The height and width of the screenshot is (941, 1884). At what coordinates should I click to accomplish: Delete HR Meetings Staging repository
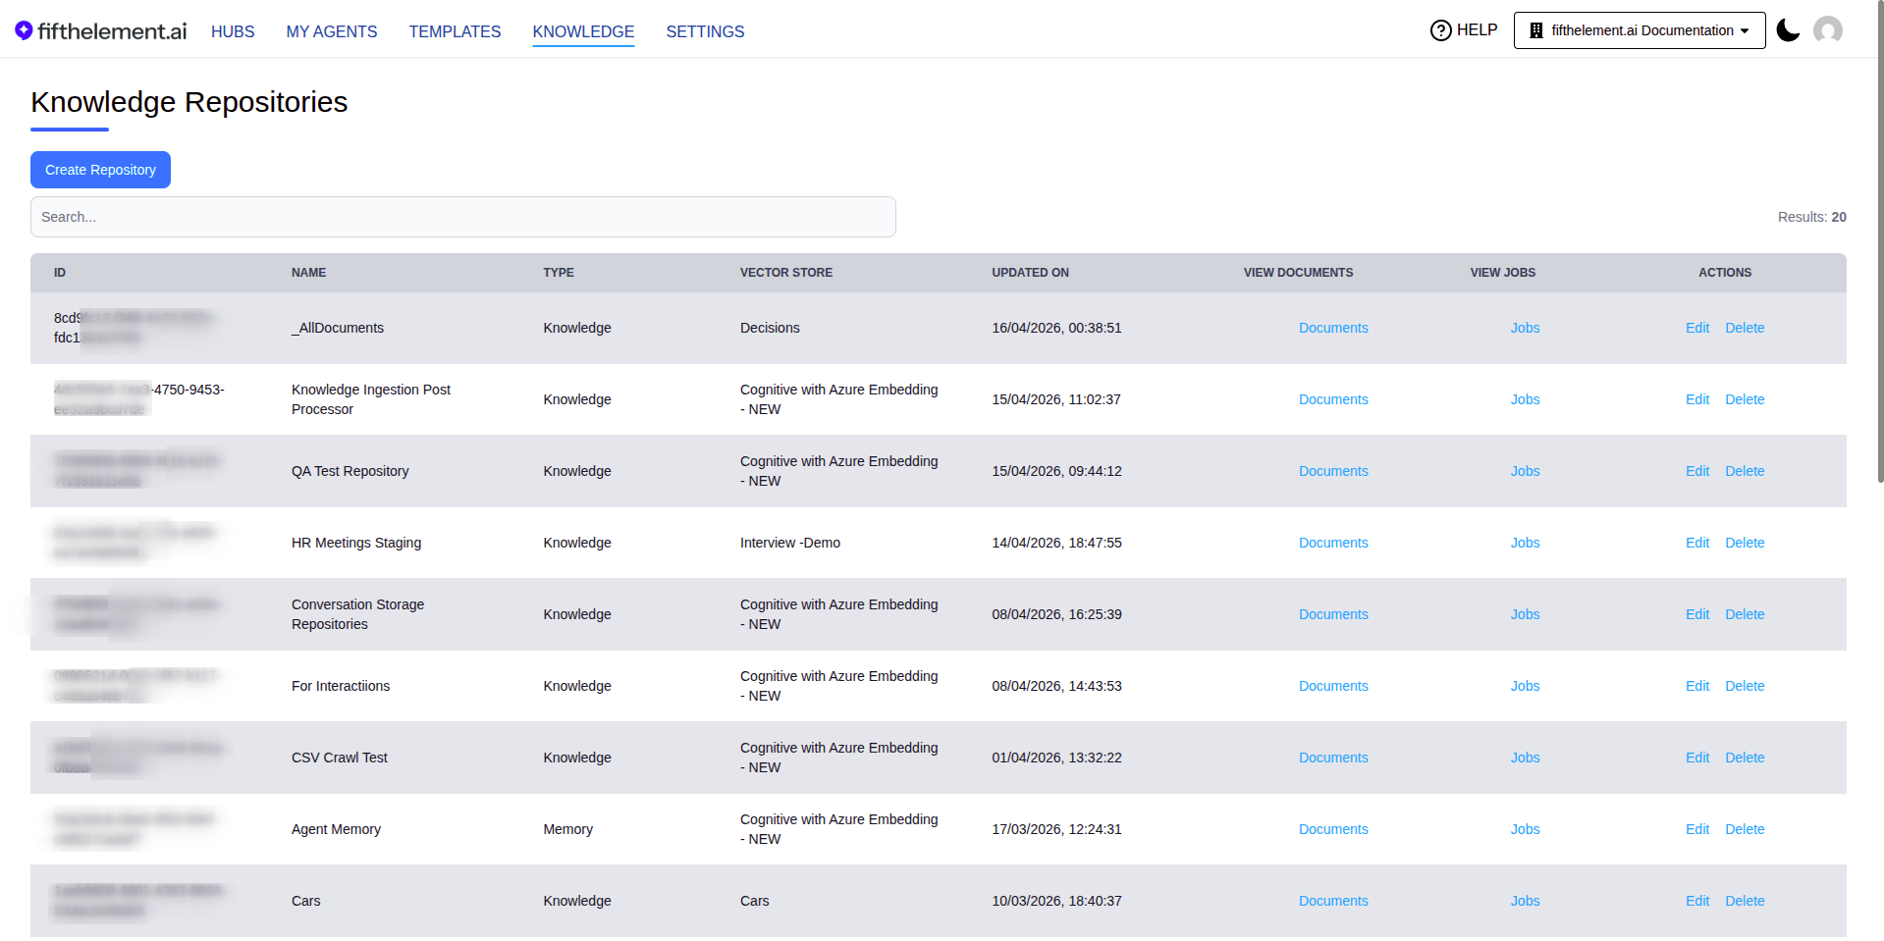[1745, 543]
